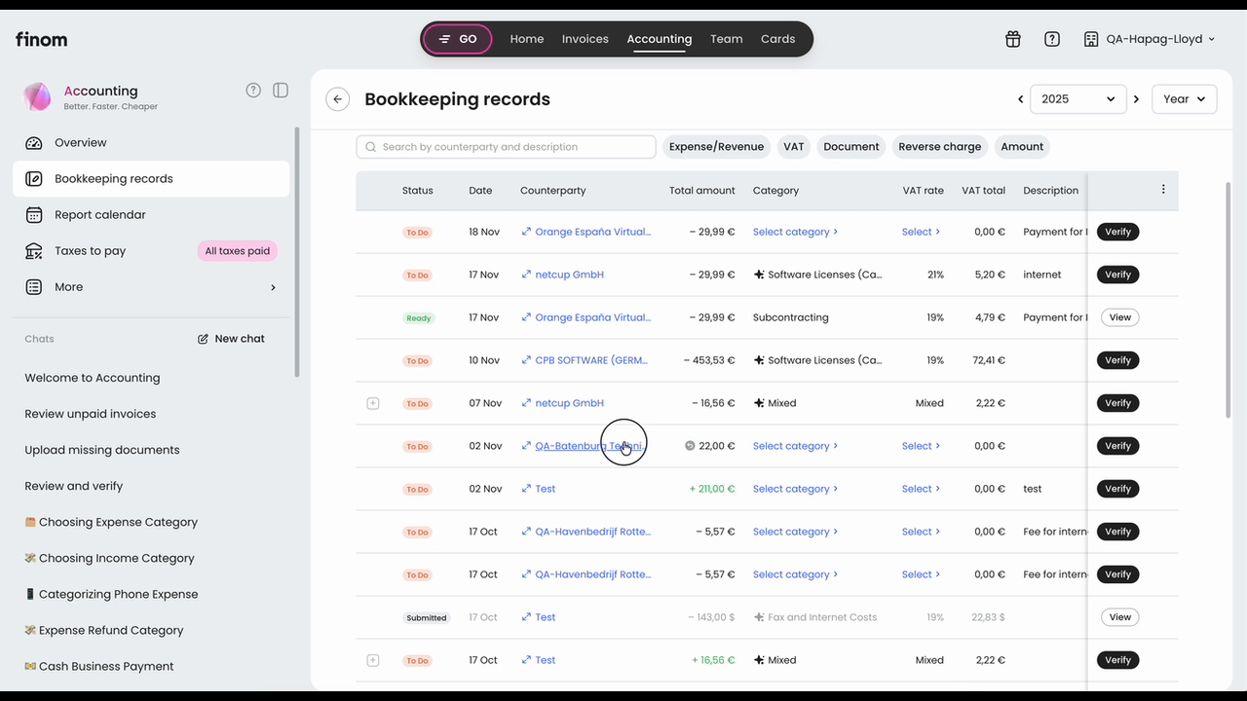Click the + 211,00 € amount
The width and height of the screenshot is (1247, 701).
click(x=714, y=489)
